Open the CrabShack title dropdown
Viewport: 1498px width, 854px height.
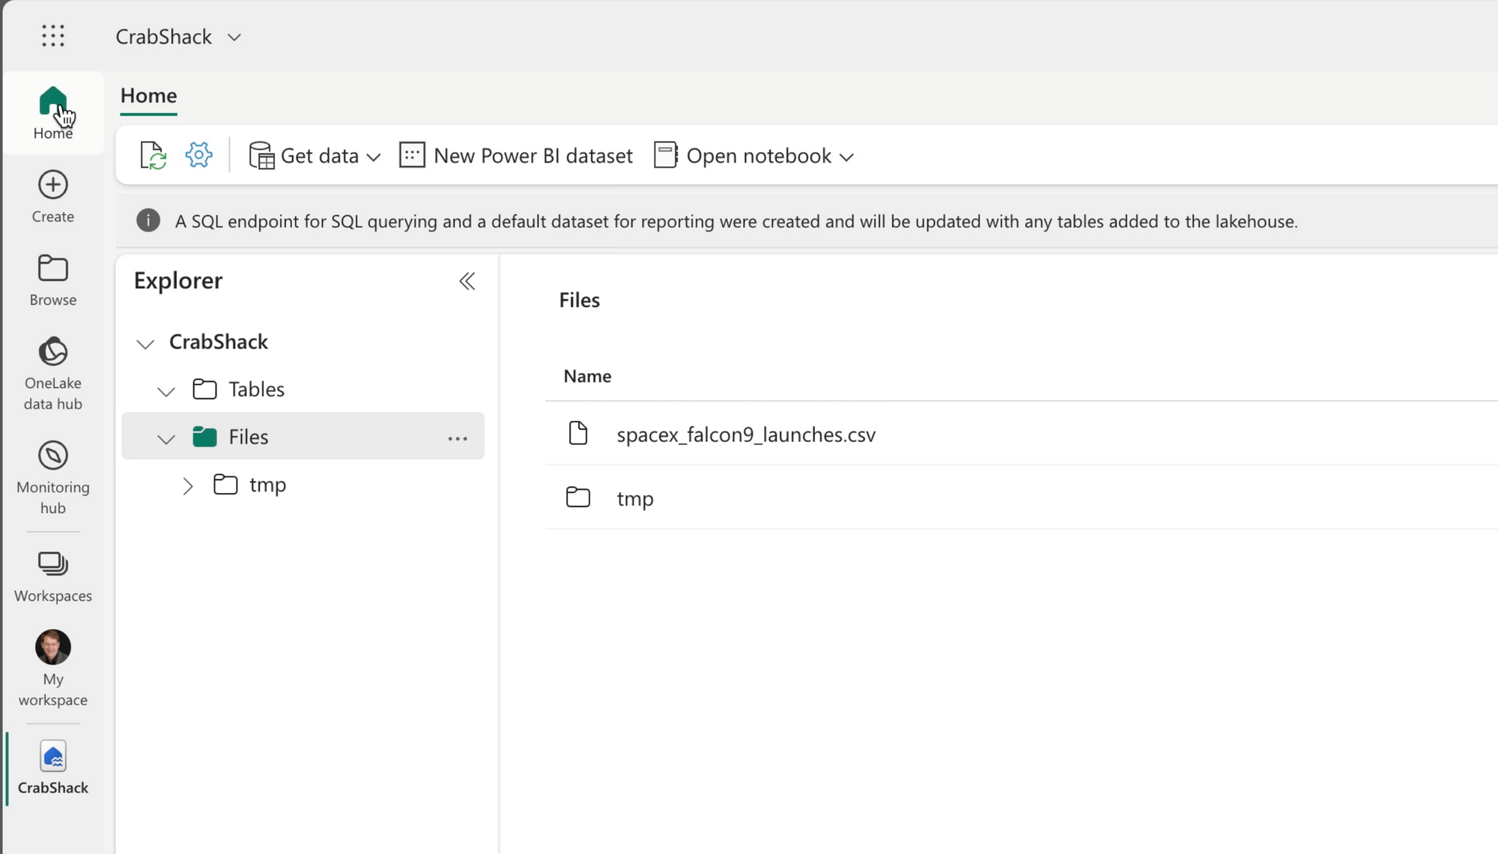[234, 37]
